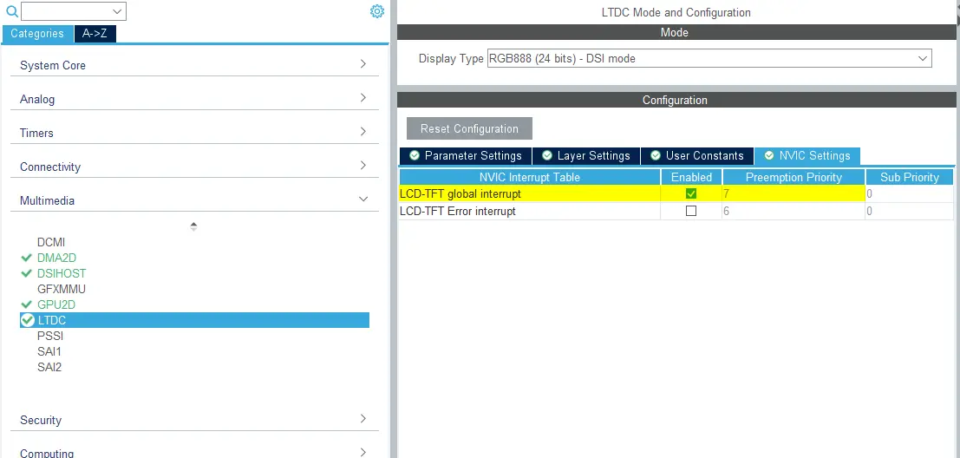Click the green checkmark beside DMA2D

pos(26,258)
